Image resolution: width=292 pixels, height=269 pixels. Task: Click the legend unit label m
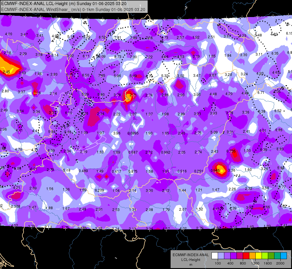(191, 265)
